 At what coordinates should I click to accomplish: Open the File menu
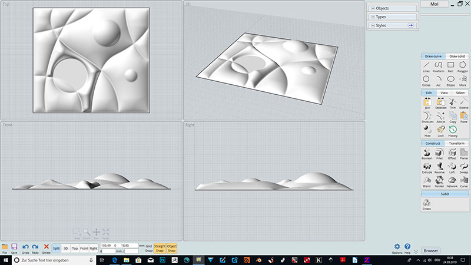5,249
